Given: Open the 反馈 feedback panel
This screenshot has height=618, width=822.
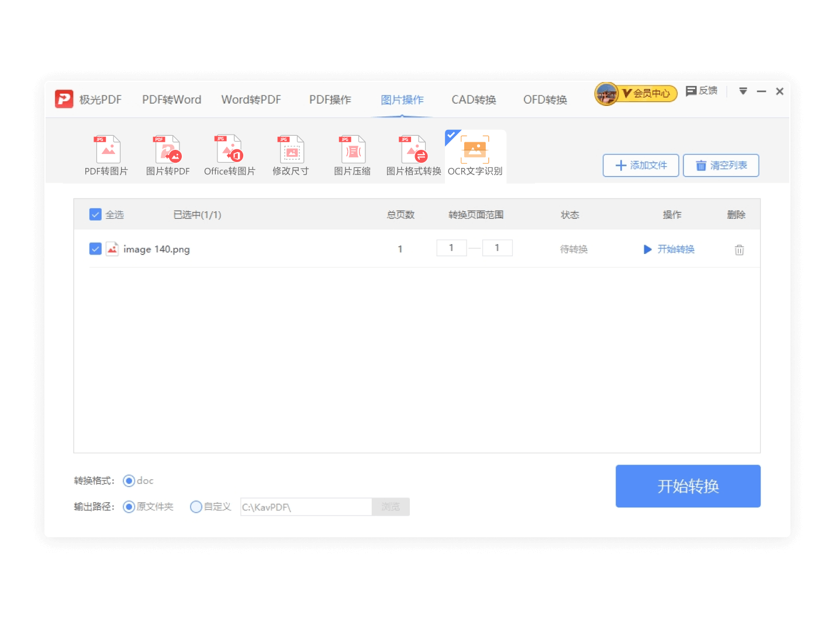Looking at the screenshot, I should tap(702, 91).
